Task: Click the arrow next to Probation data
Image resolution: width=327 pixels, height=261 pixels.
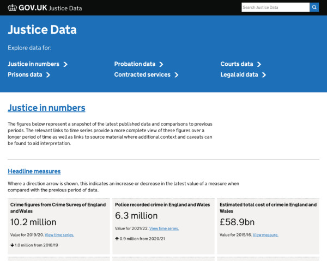Action: (161, 64)
